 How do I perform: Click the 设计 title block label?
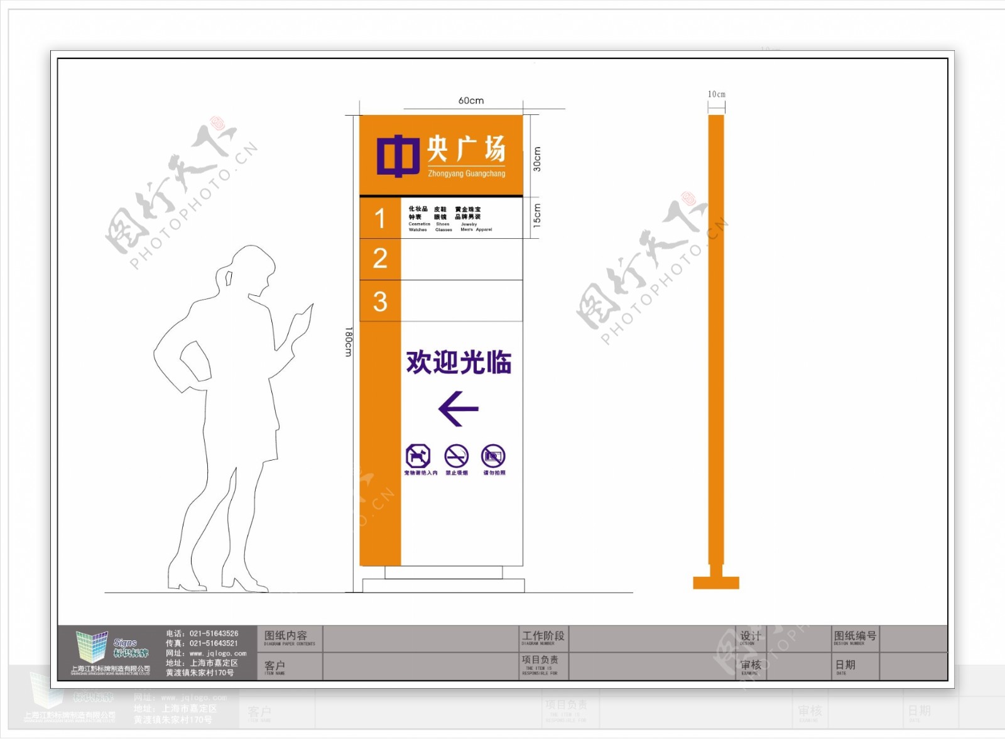click(x=751, y=636)
